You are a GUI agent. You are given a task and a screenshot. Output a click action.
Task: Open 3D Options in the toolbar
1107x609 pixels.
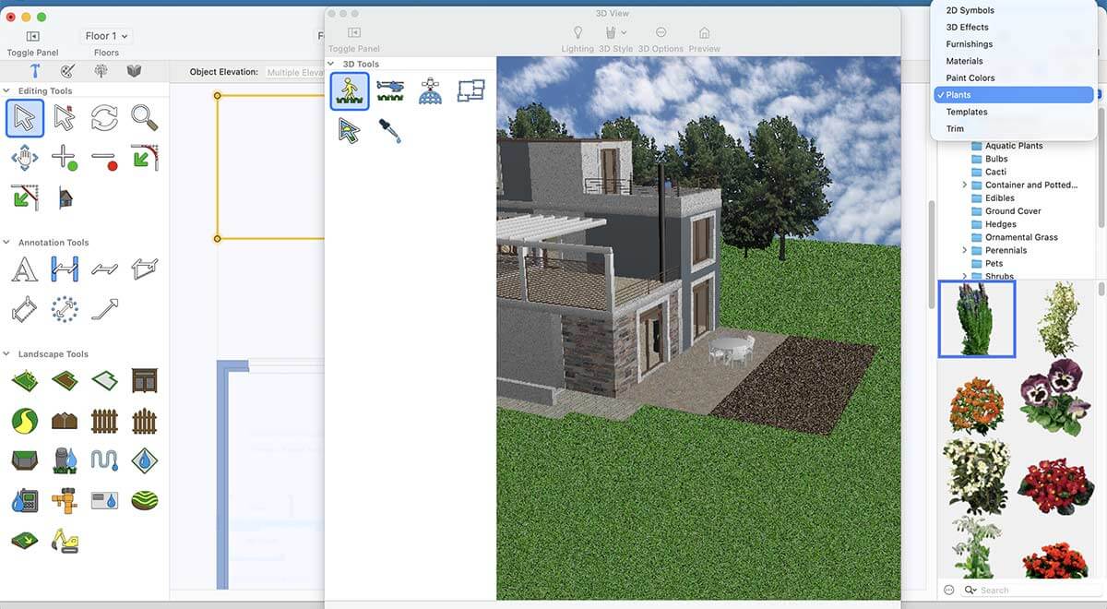coord(661,34)
